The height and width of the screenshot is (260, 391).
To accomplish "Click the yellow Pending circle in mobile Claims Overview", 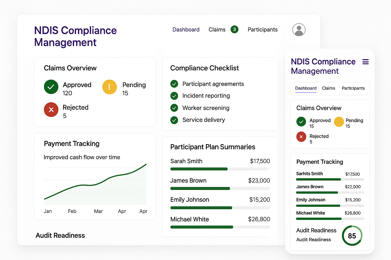I will pyautogui.click(x=339, y=122).
